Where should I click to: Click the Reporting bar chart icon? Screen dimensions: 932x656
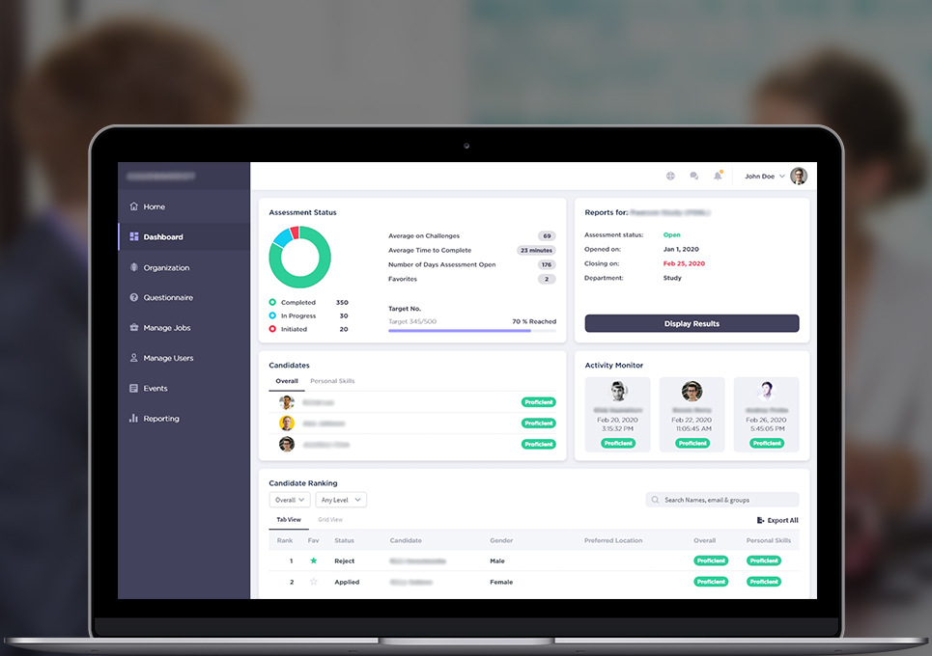[134, 419]
